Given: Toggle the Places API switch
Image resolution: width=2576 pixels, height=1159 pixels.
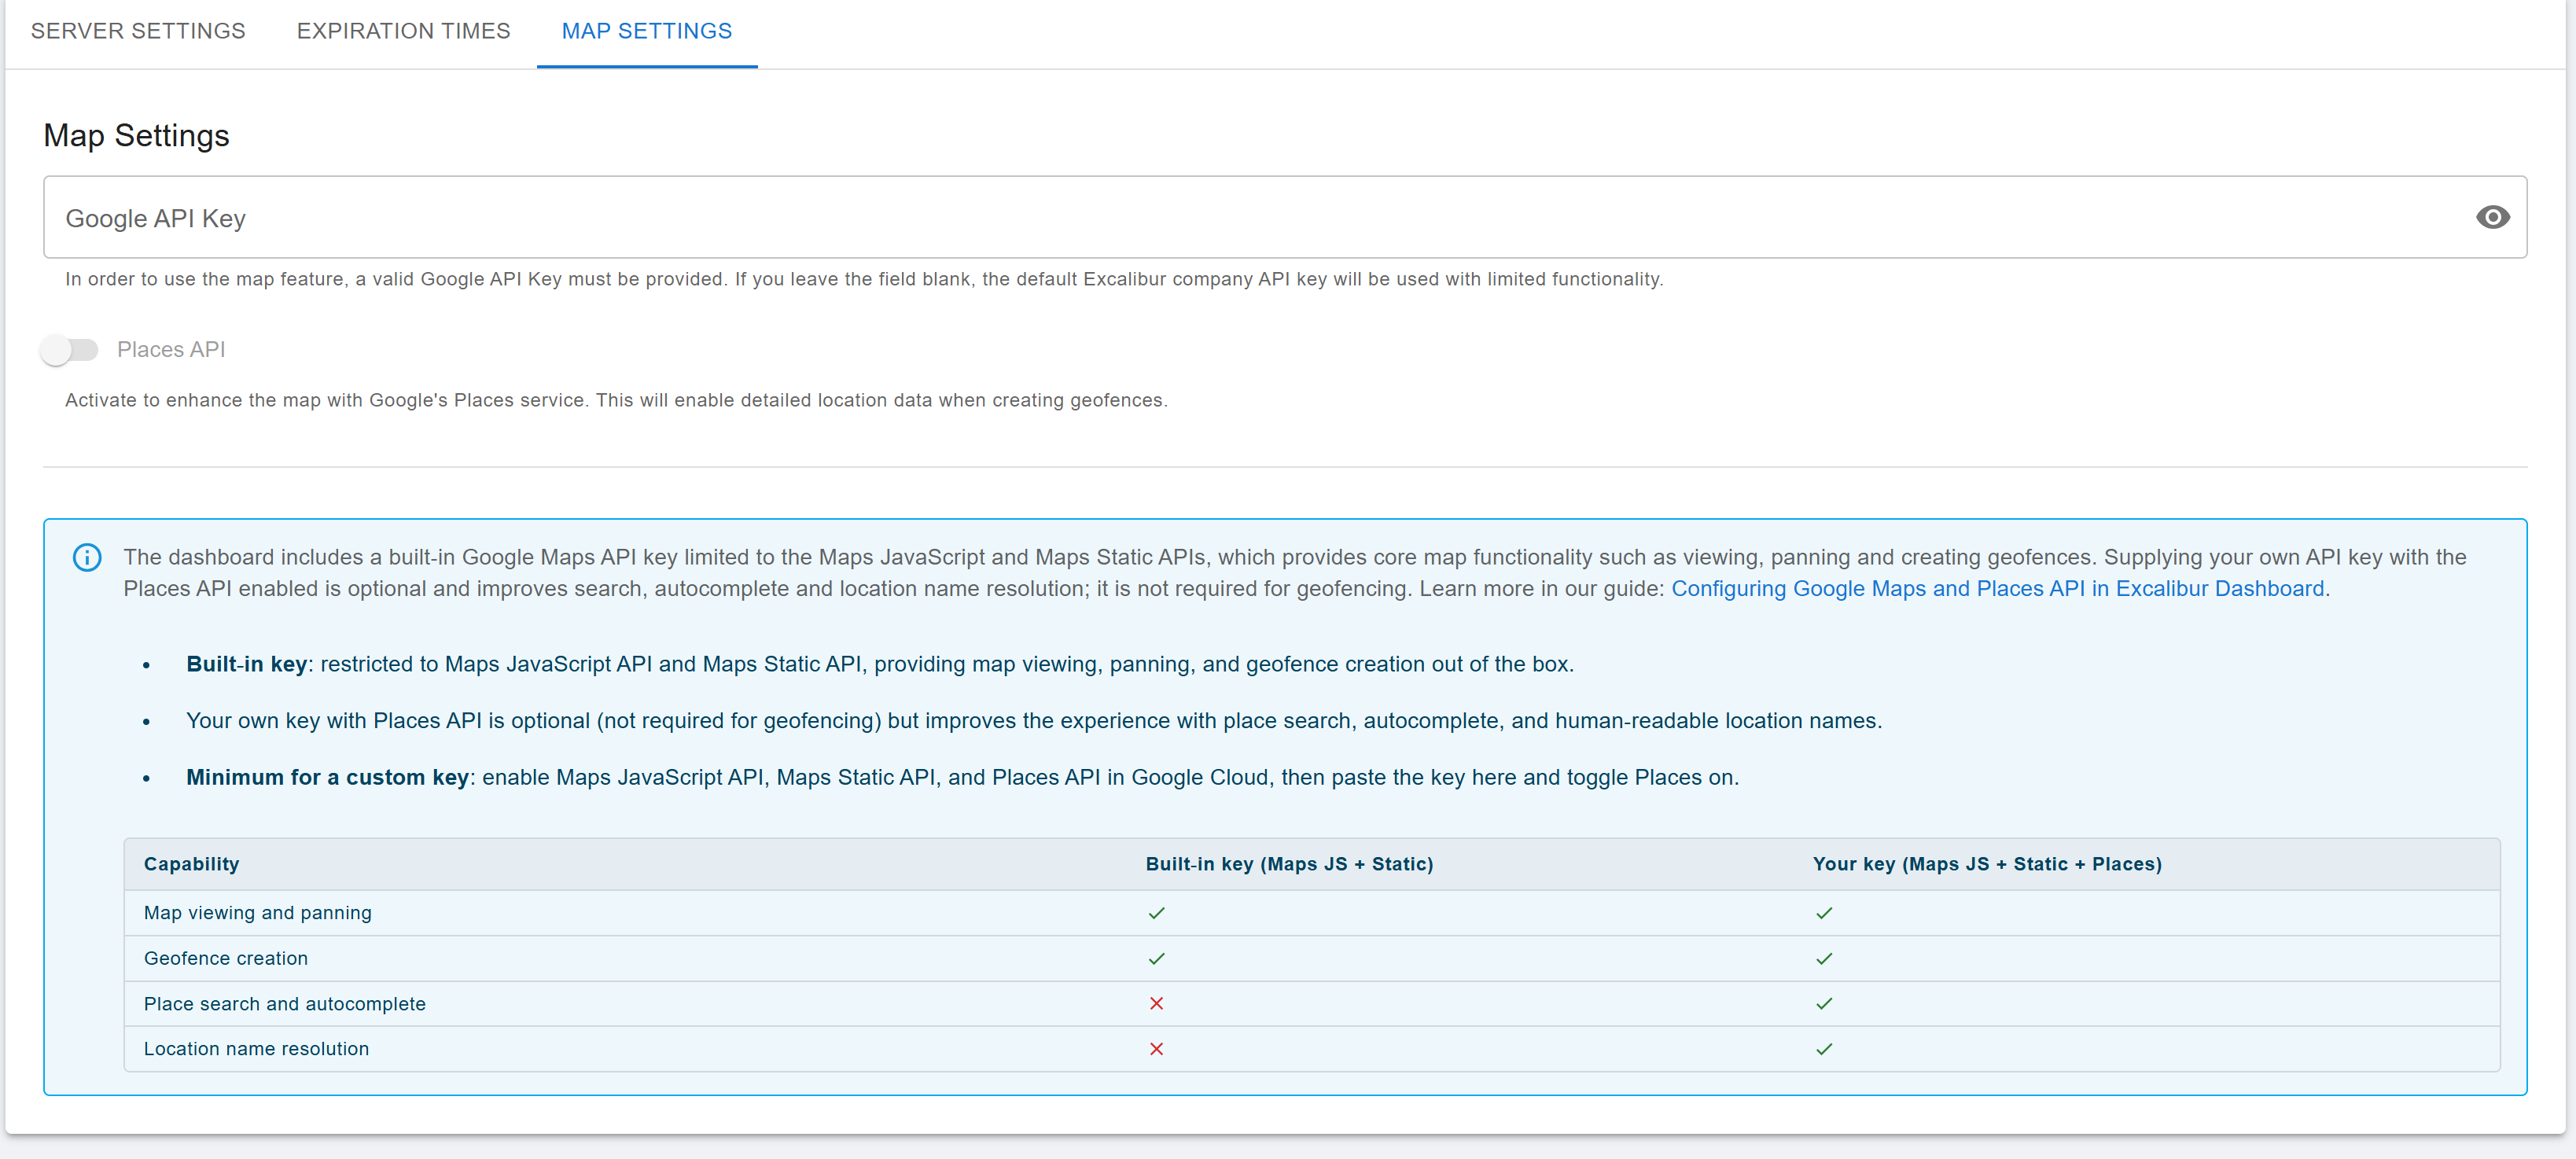Looking at the screenshot, I should pos(69,350).
